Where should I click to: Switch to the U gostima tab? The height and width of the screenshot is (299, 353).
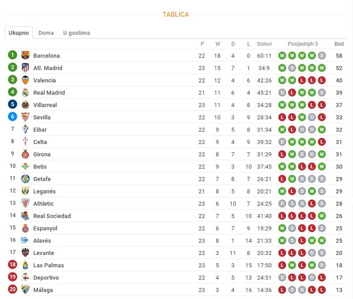click(77, 33)
